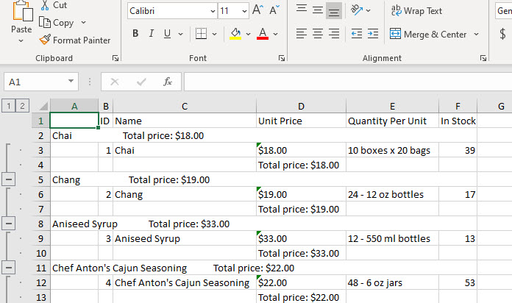512x303 pixels.
Task: Click the Wrap Text button
Action: point(416,11)
